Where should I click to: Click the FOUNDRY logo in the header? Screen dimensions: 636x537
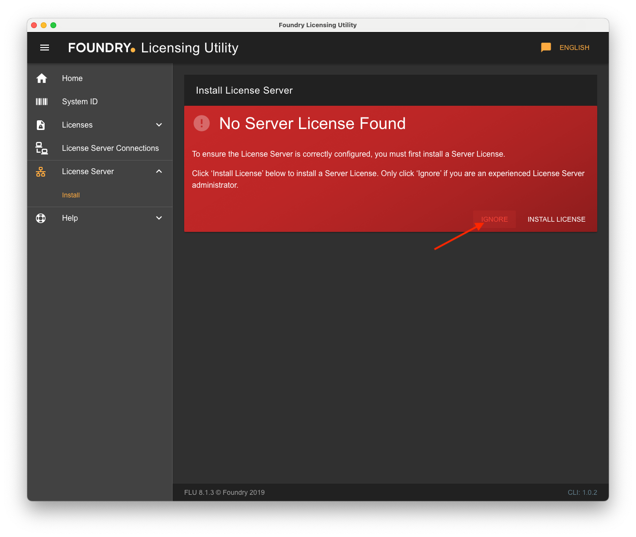pos(101,48)
